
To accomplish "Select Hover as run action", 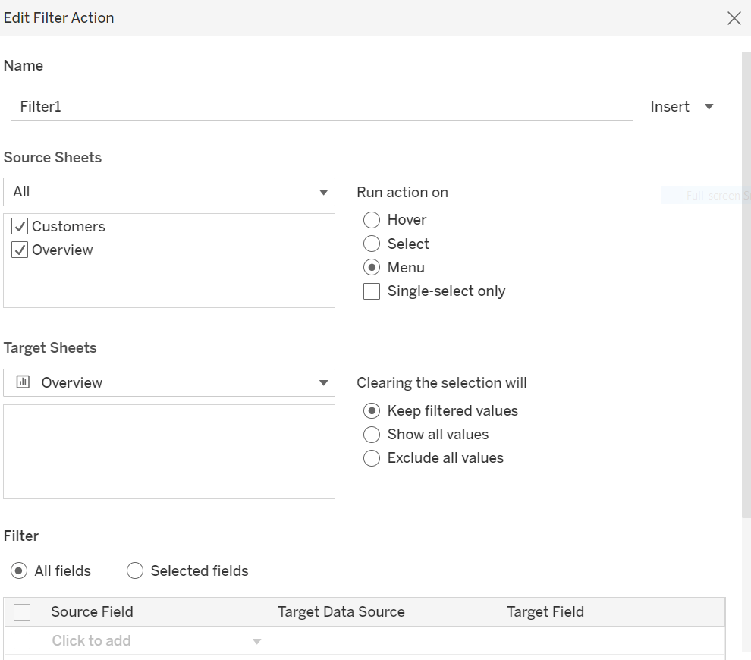I will pos(372,220).
